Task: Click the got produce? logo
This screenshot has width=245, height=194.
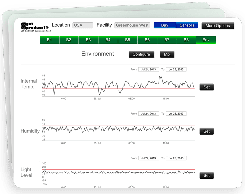Action: [36, 27]
